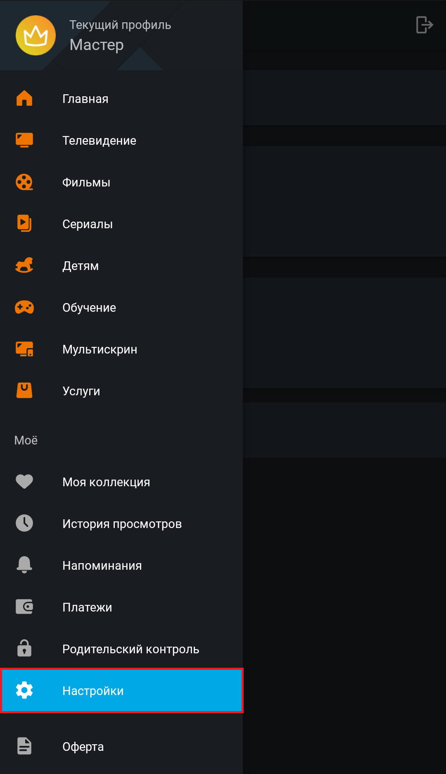Tap the series playlist icon
The height and width of the screenshot is (774, 446).
click(x=24, y=224)
